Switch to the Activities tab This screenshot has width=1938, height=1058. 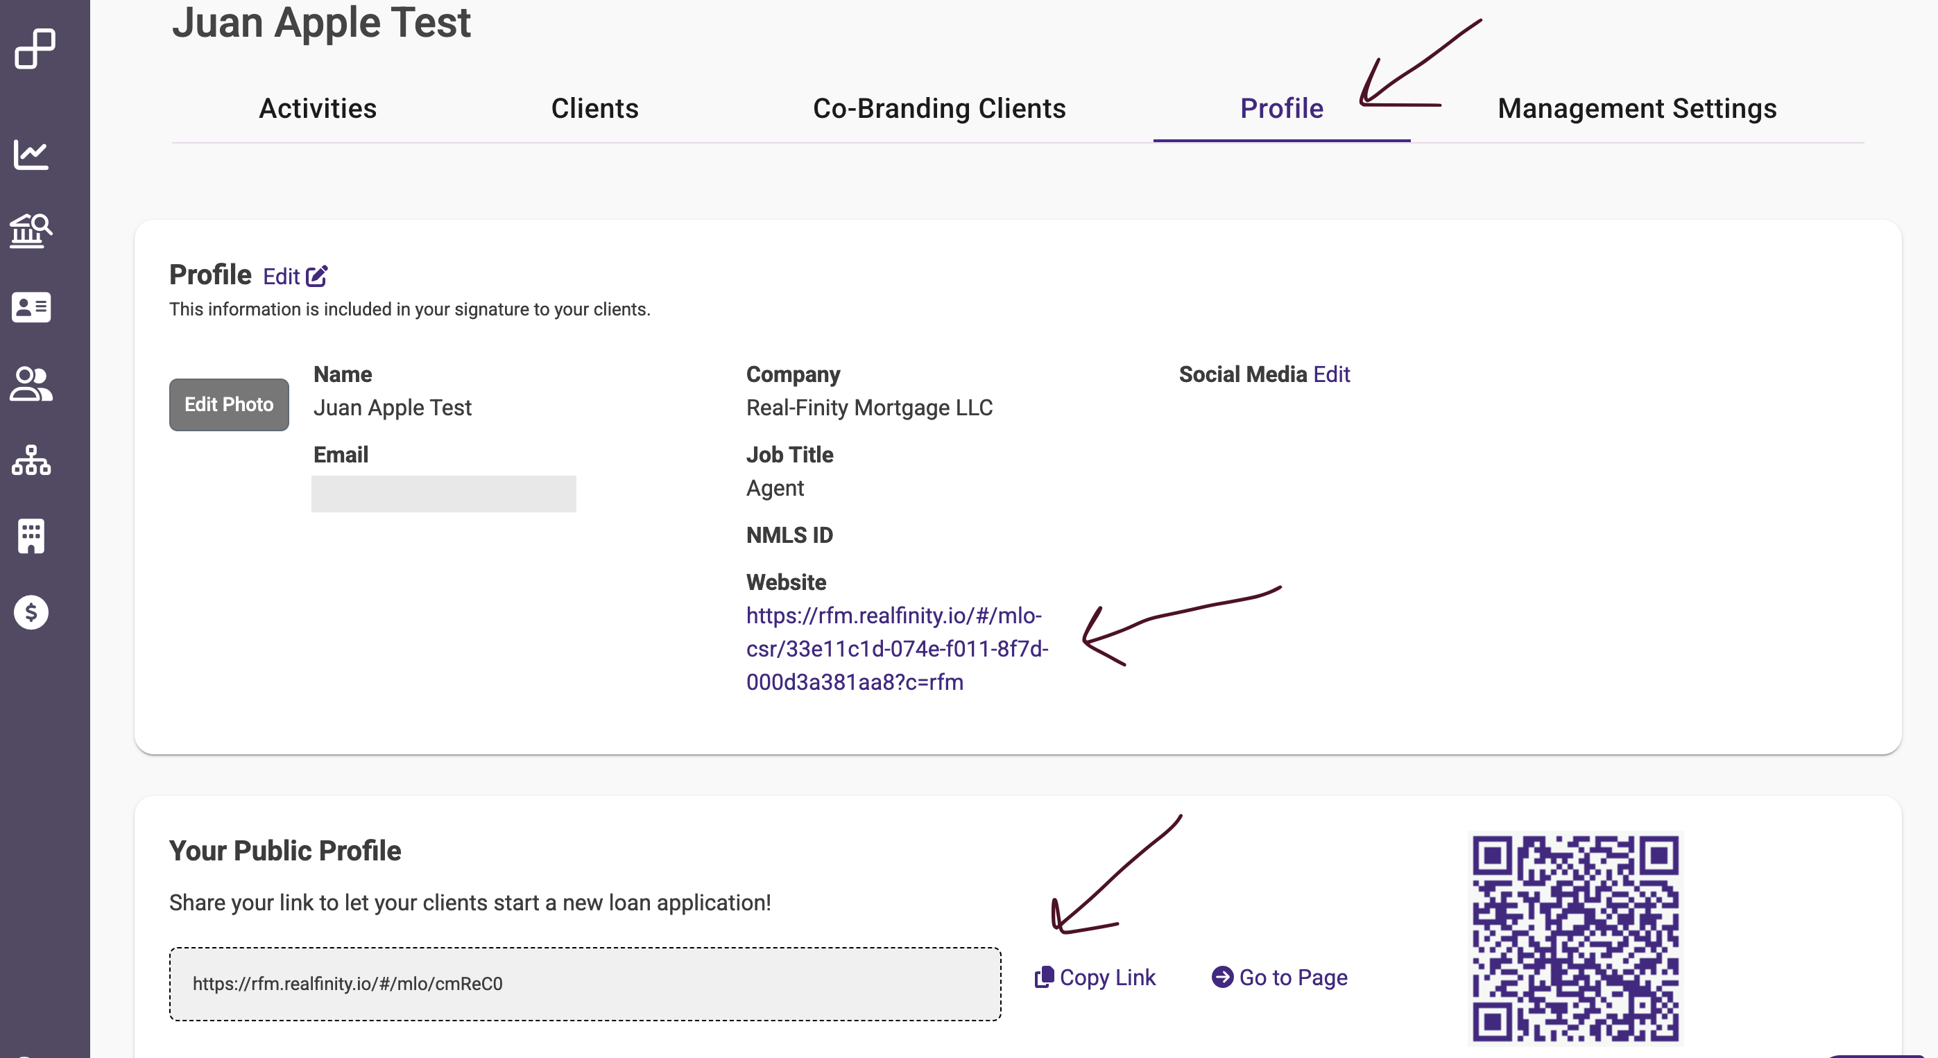318,108
